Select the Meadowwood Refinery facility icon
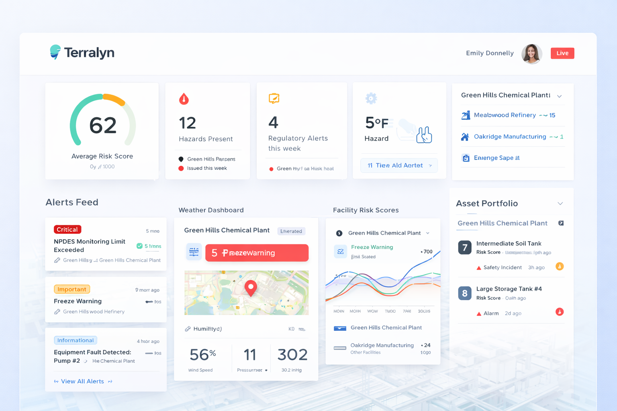The width and height of the screenshot is (617, 411). point(466,115)
